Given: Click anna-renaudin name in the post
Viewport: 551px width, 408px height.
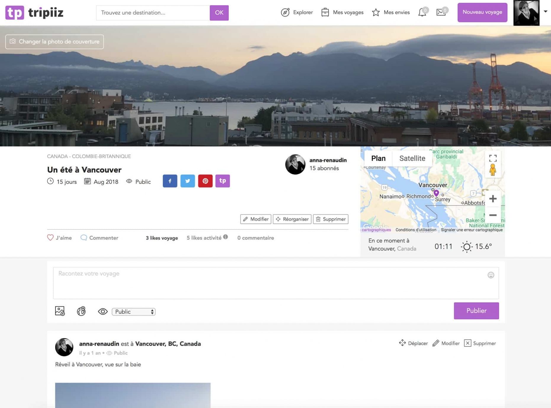Looking at the screenshot, I should click(x=99, y=344).
